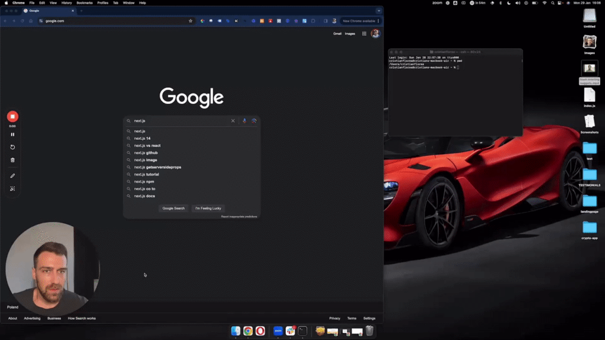
Task: Click the I'm Feeling Lucky button
Action: pyautogui.click(x=208, y=208)
